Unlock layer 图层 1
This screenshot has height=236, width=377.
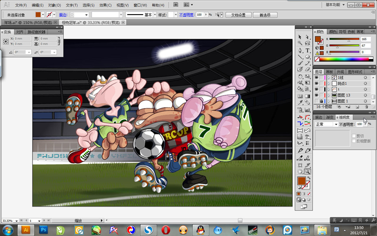click(321, 101)
